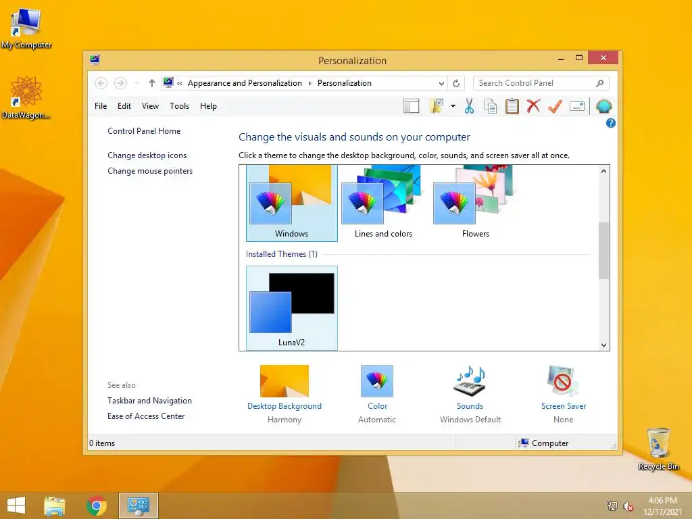
Task: Open Change mouse pointers link
Action: [150, 171]
